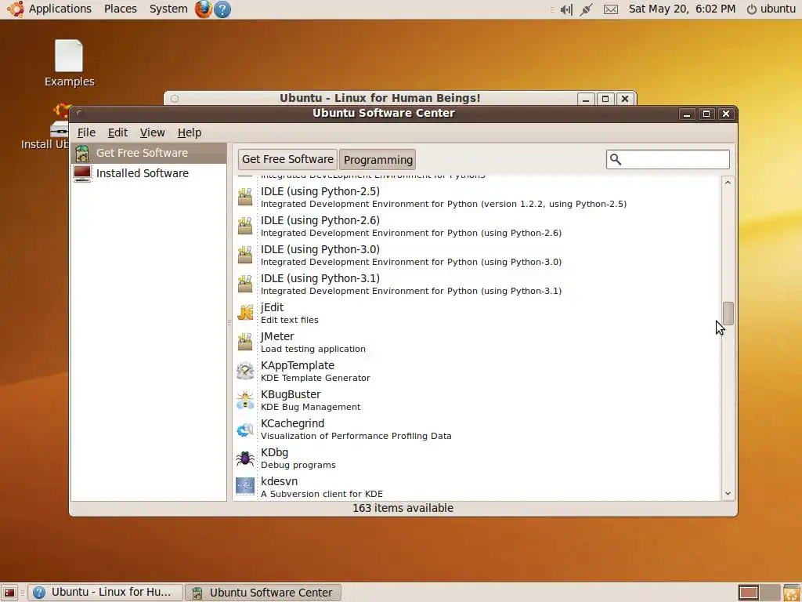Click the network connection icon
Image resolution: width=802 pixels, height=602 pixels.
[x=586, y=9]
